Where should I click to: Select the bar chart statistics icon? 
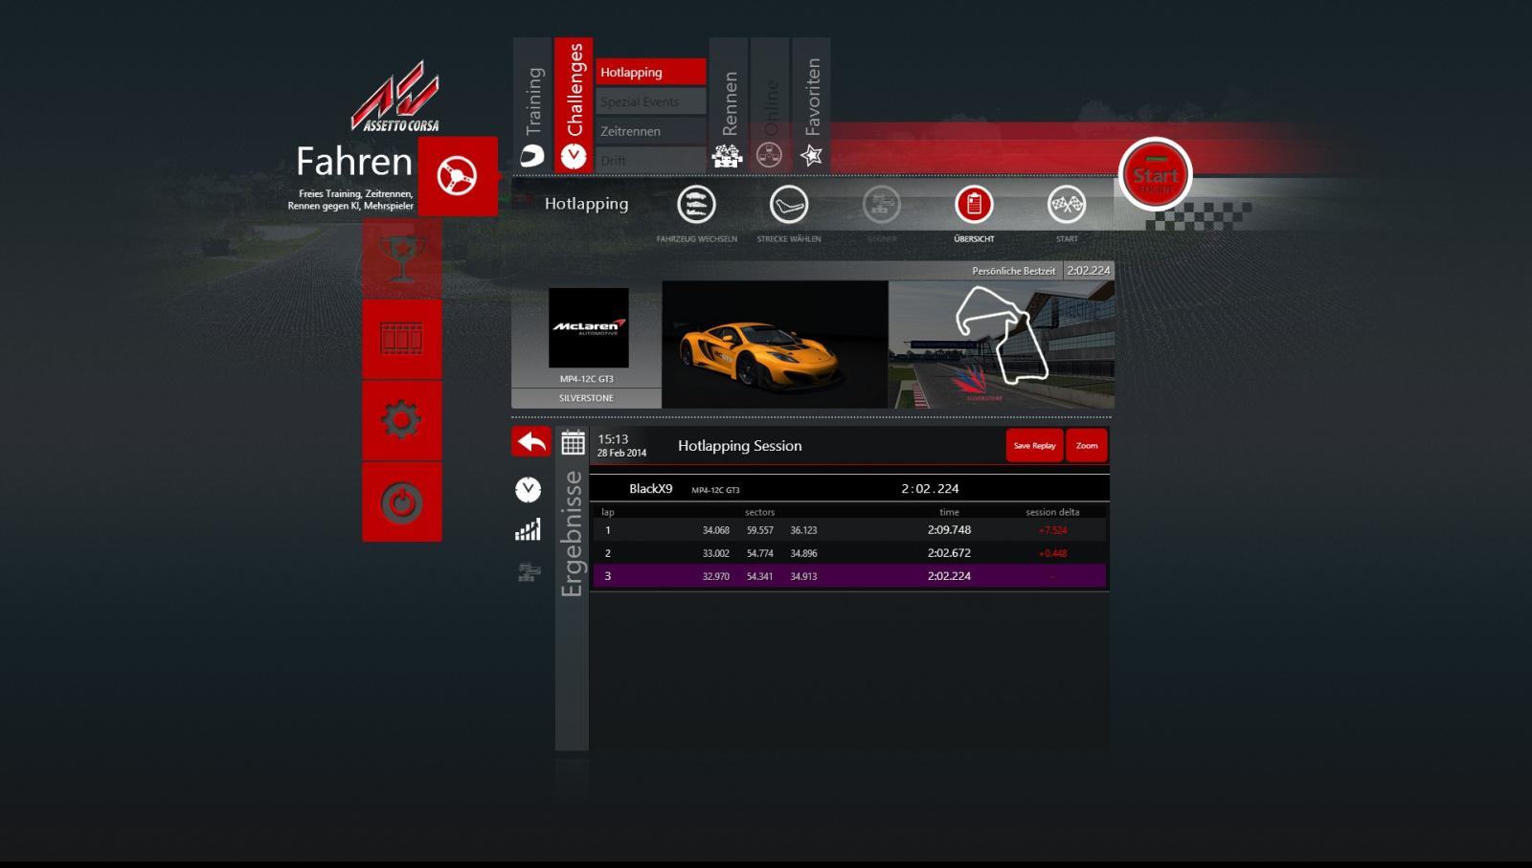click(x=528, y=530)
